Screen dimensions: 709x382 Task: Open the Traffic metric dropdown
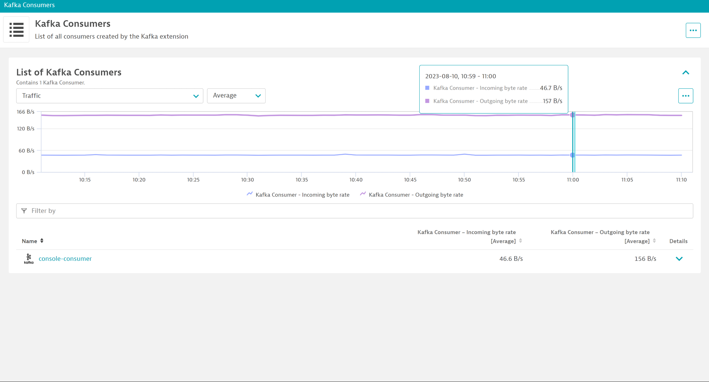(110, 96)
